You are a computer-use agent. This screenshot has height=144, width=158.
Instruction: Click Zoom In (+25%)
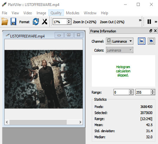point(85,22)
